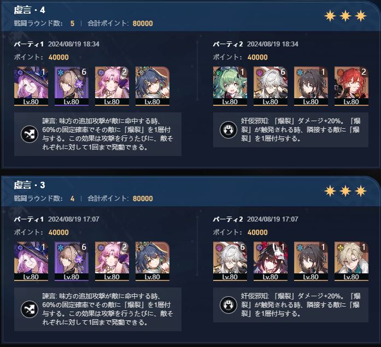Image resolution: width=381 pixels, height=347 pixels.
Task: Select red-haired character in 虚言・4 Party 2
Action: 351,86
